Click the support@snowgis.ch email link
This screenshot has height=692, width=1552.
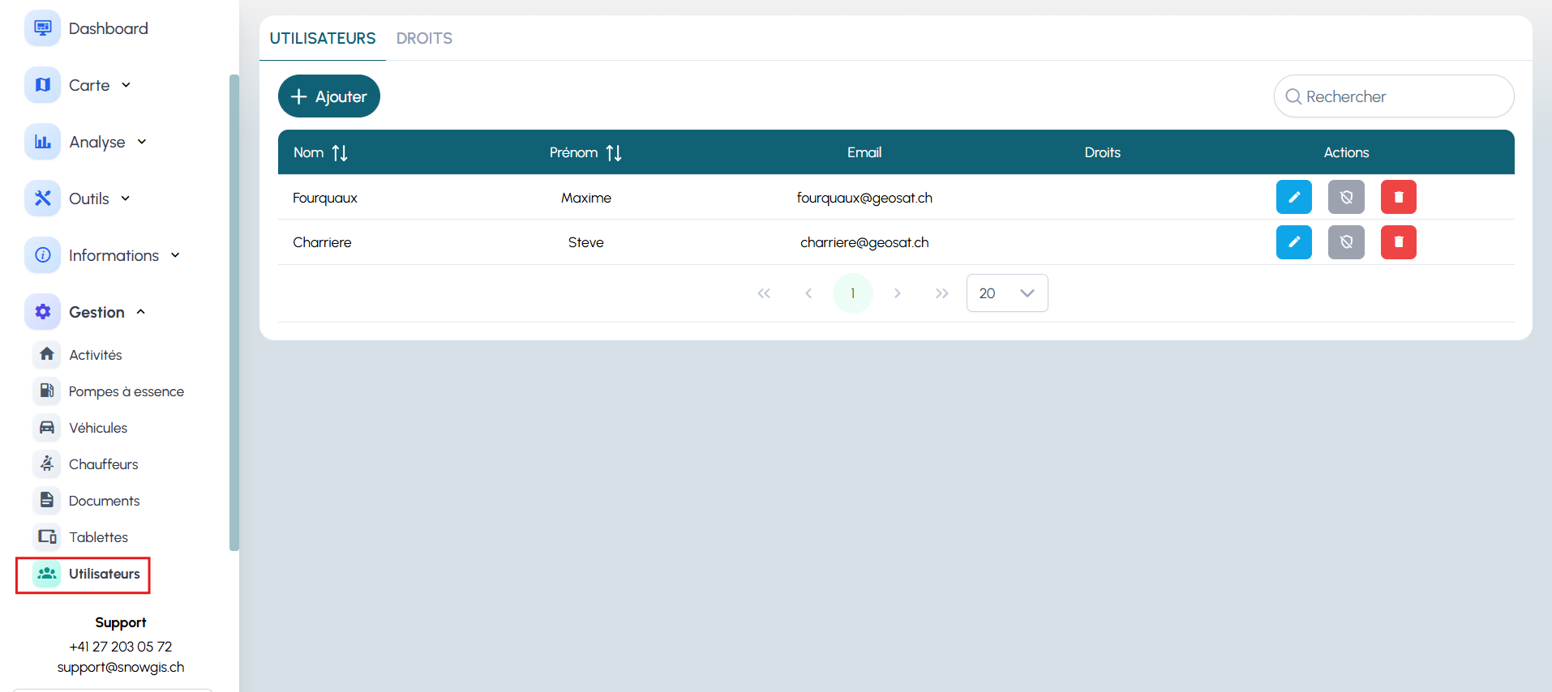121,667
